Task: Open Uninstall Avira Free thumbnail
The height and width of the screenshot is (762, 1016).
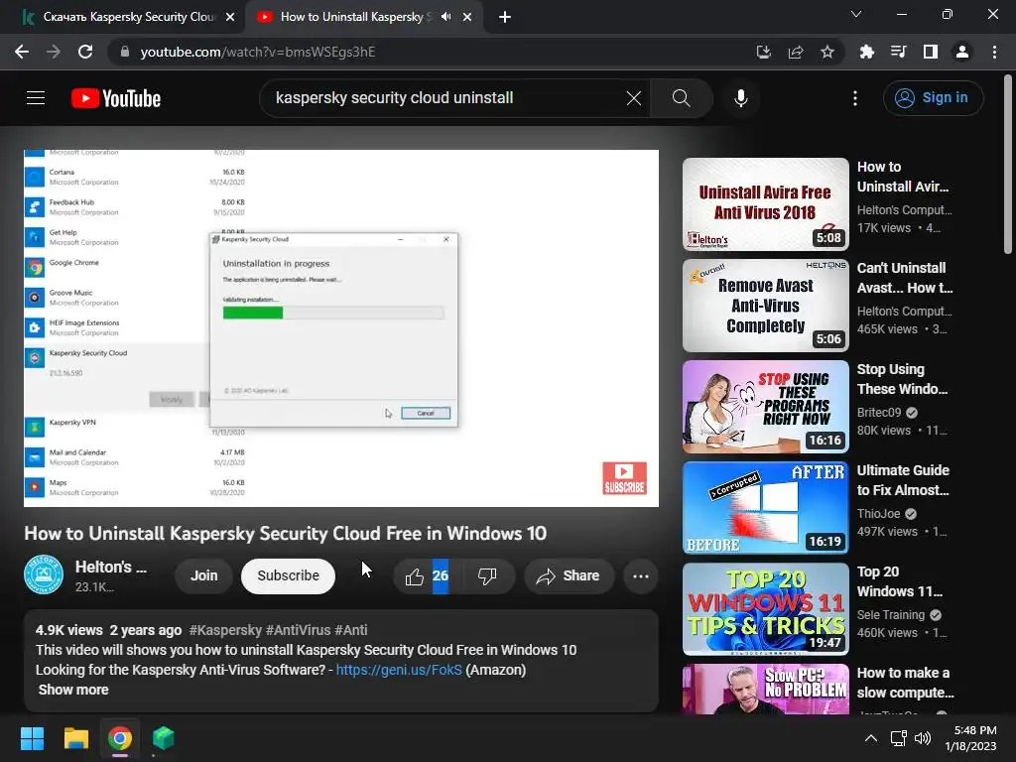Action: (765, 204)
